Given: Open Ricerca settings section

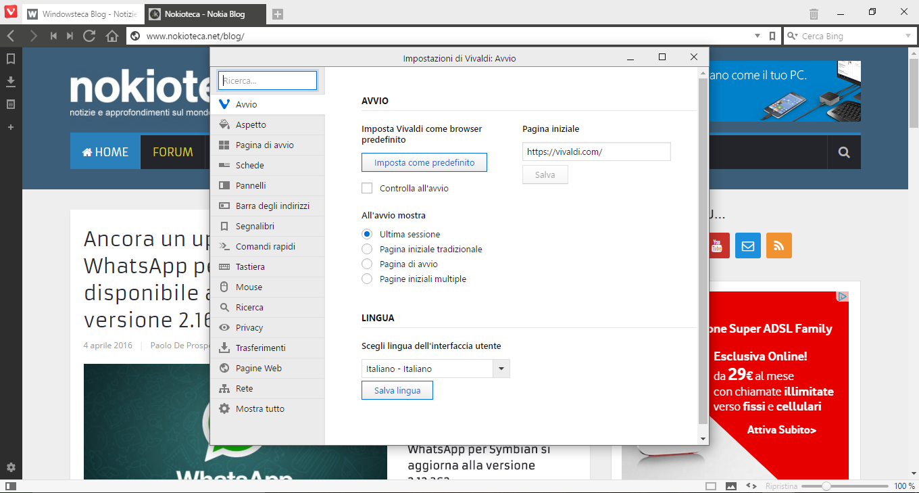Looking at the screenshot, I should pos(268,307).
